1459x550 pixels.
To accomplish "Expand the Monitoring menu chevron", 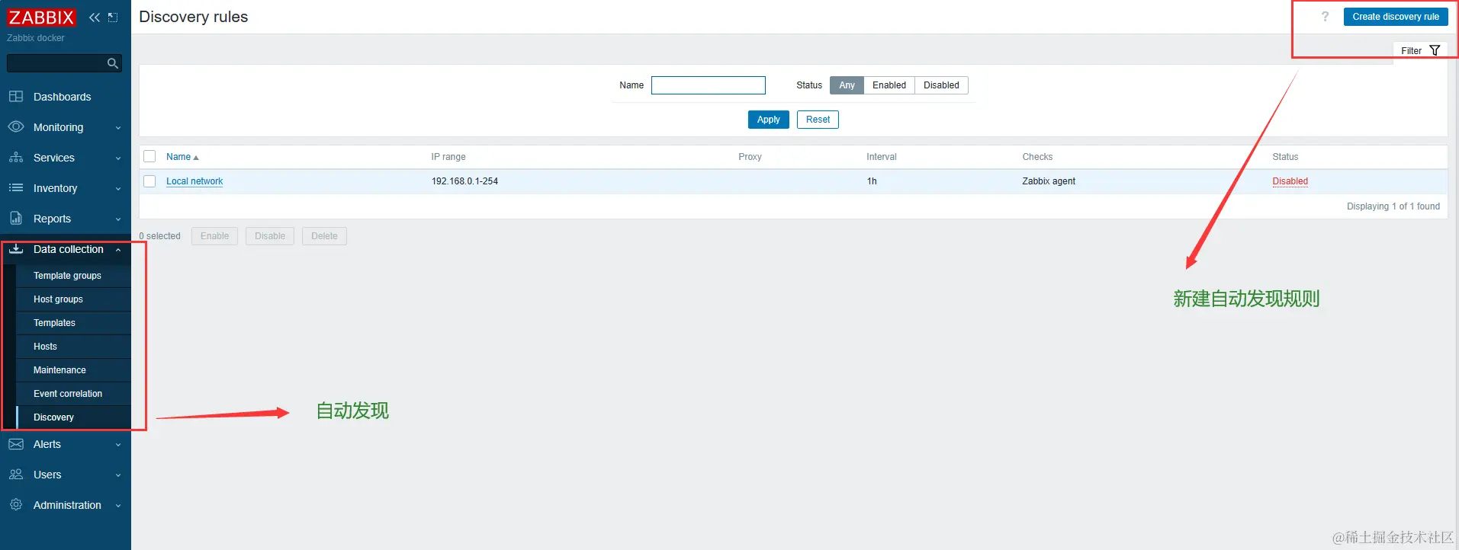I will point(118,128).
